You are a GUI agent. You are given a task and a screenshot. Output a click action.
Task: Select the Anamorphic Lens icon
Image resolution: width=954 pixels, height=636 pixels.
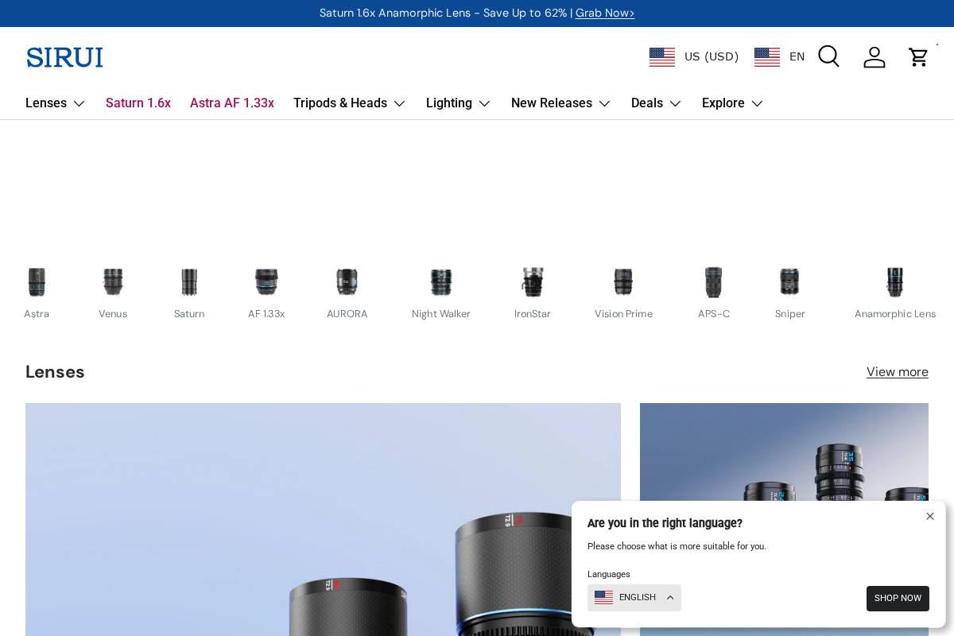click(895, 282)
